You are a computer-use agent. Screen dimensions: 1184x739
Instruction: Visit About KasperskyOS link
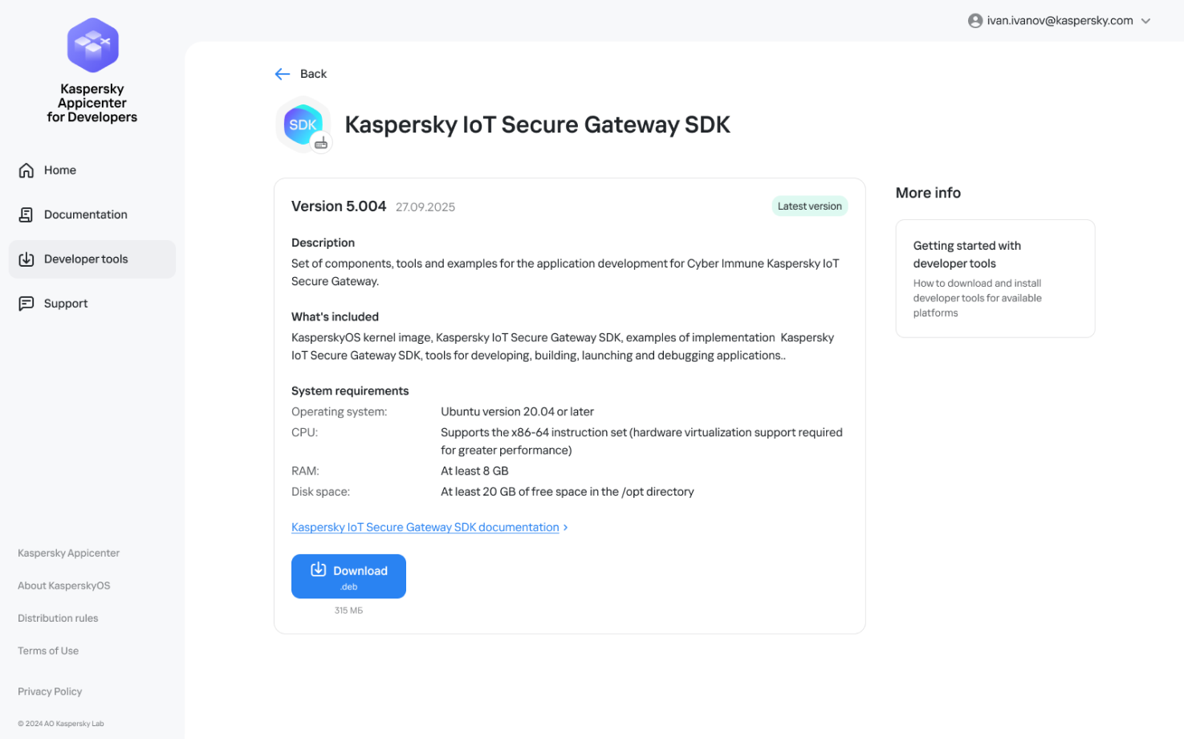pos(64,586)
